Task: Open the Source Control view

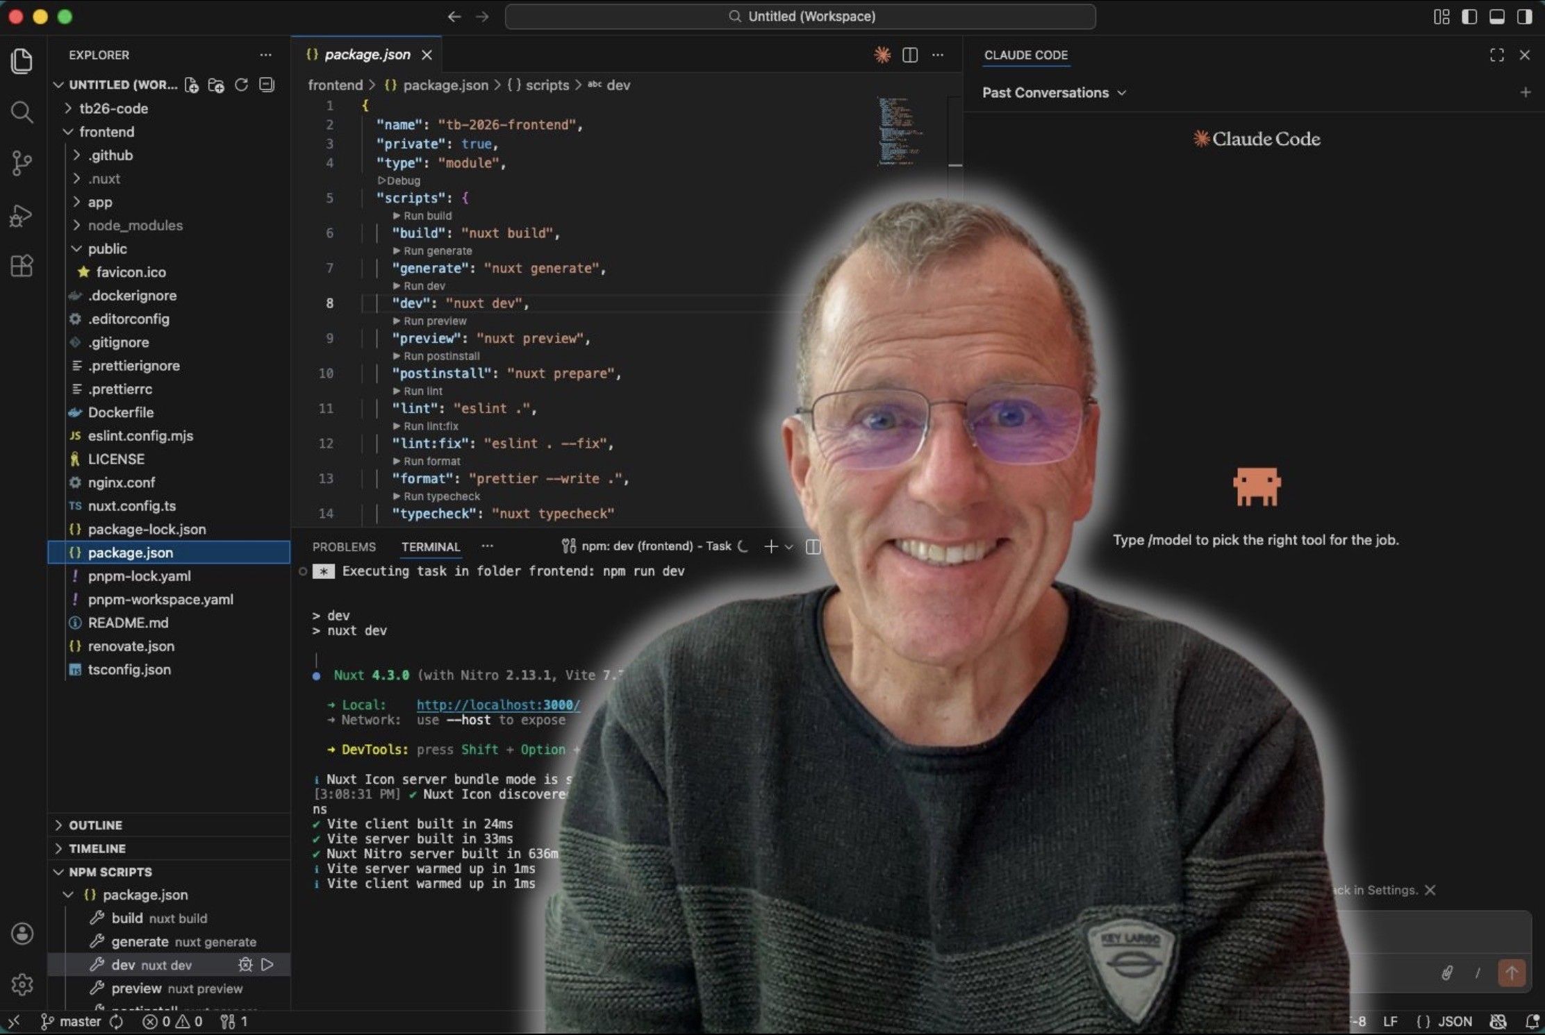Action: (22, 163)
